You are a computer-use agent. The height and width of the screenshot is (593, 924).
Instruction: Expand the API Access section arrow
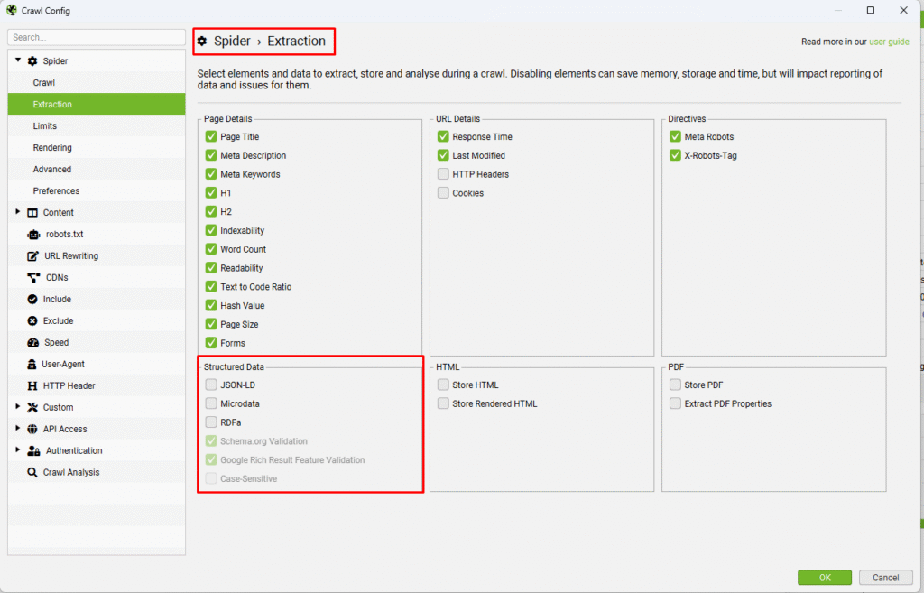click(x=17, y=429)
